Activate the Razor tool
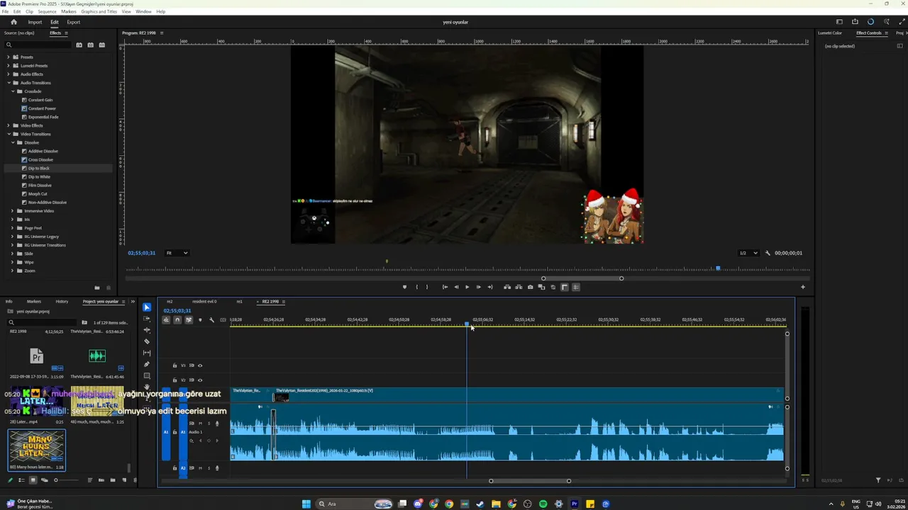 coord(147,341)
